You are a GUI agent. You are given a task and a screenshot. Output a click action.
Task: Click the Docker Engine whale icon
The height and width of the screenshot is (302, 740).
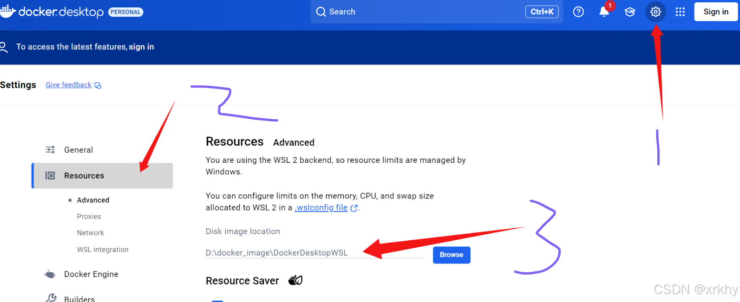coord(50,274)
